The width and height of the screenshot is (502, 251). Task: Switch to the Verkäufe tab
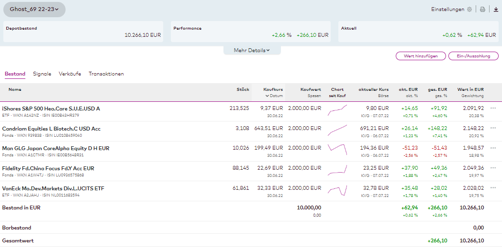pyautogui.click(x=70, y=74)
